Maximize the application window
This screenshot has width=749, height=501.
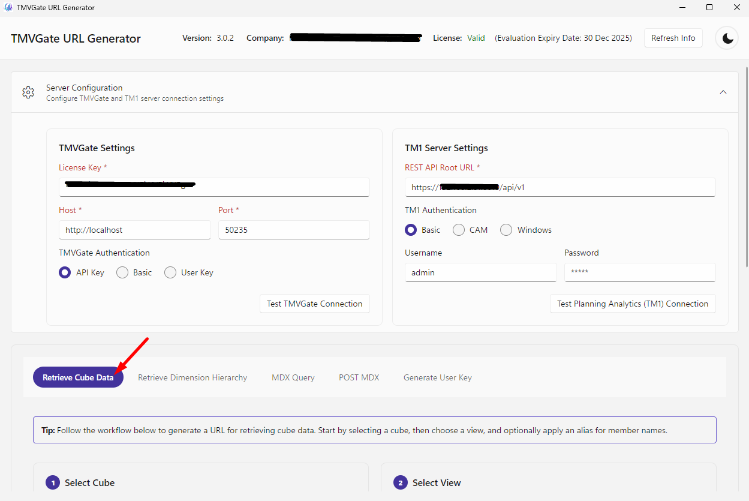pyautogui.click(x=709, y=8)
